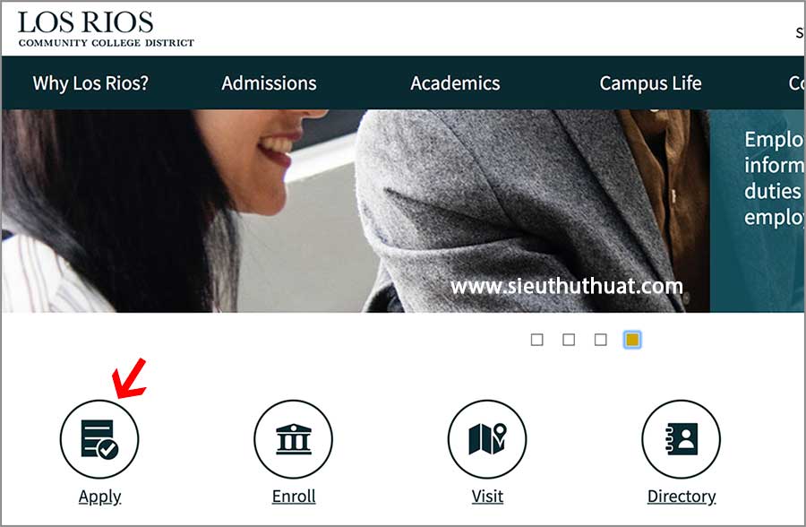Open the Why Los Rios? menu
Image resolution: width=806 pixels, height=527 pixels.
coord(90,82)
